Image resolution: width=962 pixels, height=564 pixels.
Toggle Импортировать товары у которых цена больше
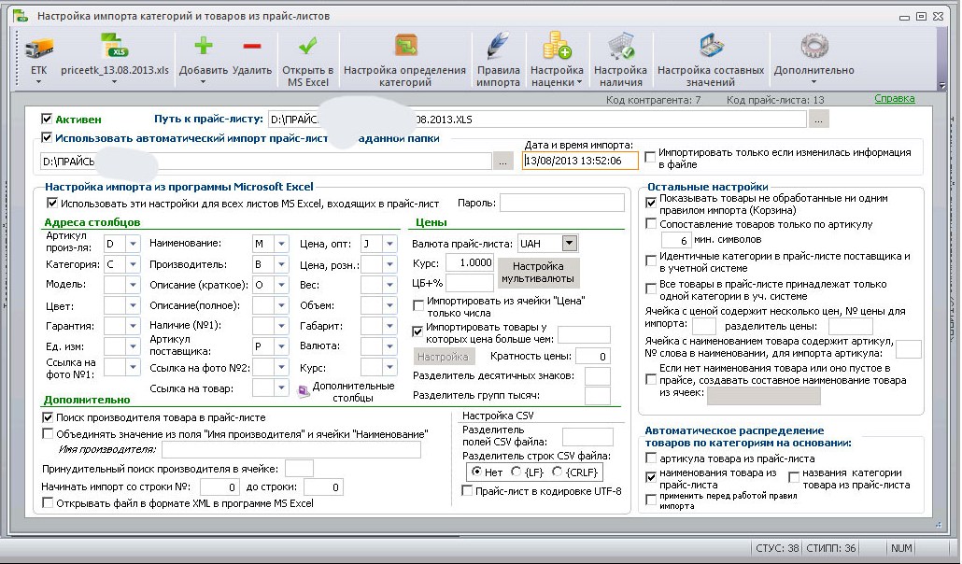pos(417,331)
